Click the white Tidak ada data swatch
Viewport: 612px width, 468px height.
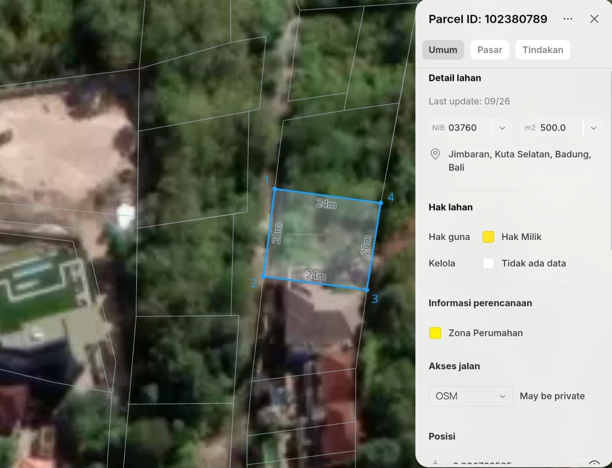488,263
